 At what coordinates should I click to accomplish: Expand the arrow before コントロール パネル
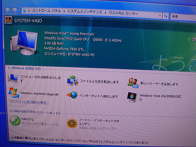pos(29,11)
